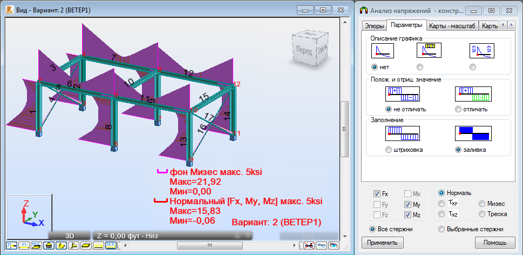Screen dimensions: 523x255
Task: Select the τxz stress radio
Action: [x=442, y=214]
